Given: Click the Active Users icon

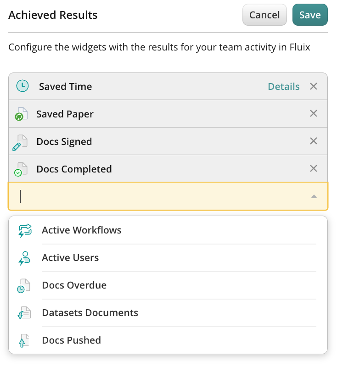Looking at the screenshot, I should (25, 258).
